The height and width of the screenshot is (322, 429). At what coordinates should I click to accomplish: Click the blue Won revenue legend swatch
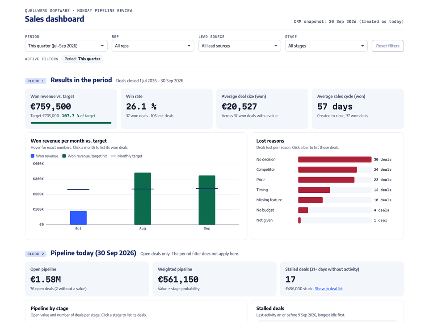pyautogui.click(x=33, y=156)
